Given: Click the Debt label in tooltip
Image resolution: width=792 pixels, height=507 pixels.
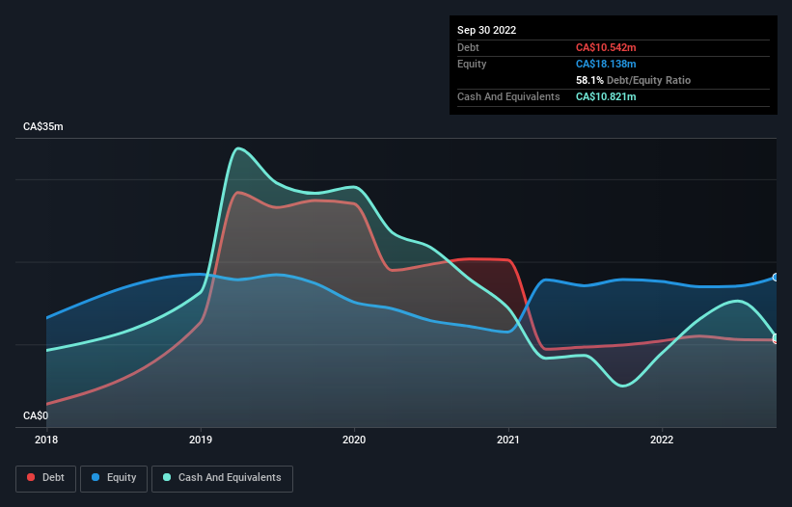Looking at the screenshot, I should point(468,47).
